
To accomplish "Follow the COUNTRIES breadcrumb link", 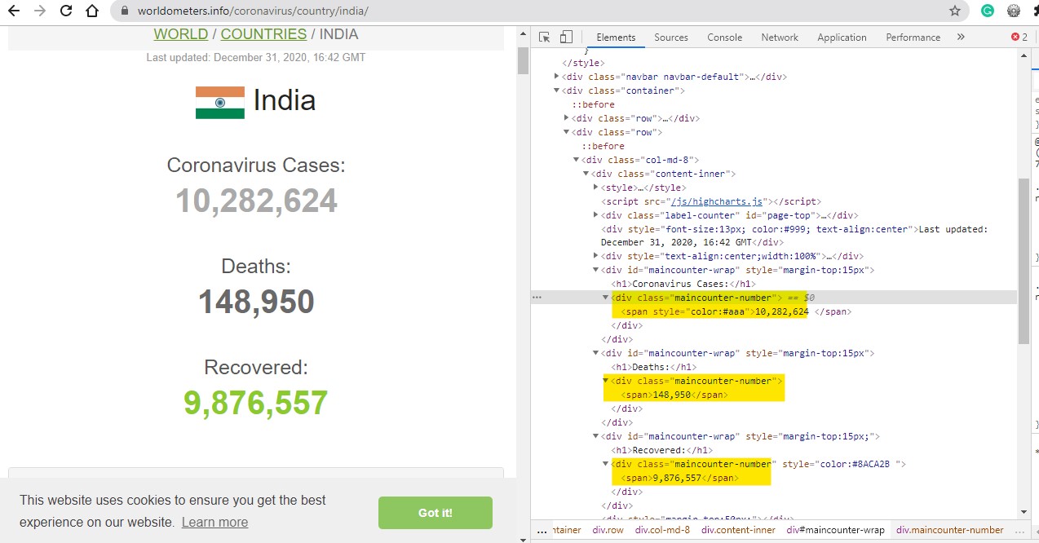I will coord(263,34).
